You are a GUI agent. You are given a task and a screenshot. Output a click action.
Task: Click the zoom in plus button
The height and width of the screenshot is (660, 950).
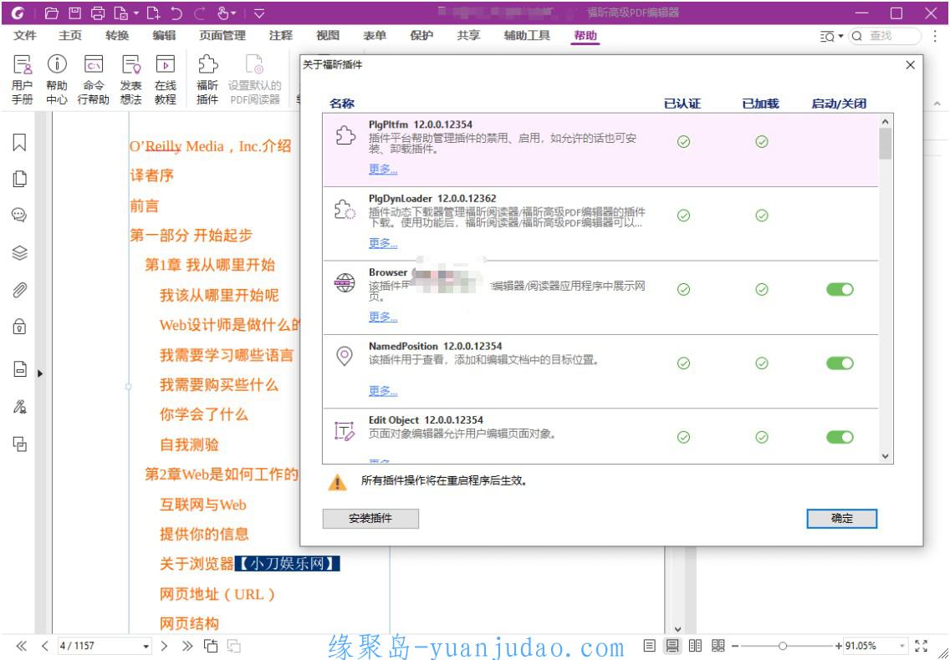[839, 646]
